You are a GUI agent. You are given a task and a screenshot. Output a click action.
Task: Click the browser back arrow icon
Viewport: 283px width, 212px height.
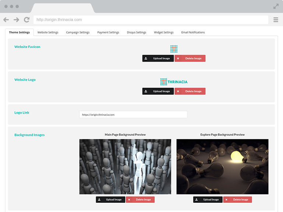coord(6,20)
